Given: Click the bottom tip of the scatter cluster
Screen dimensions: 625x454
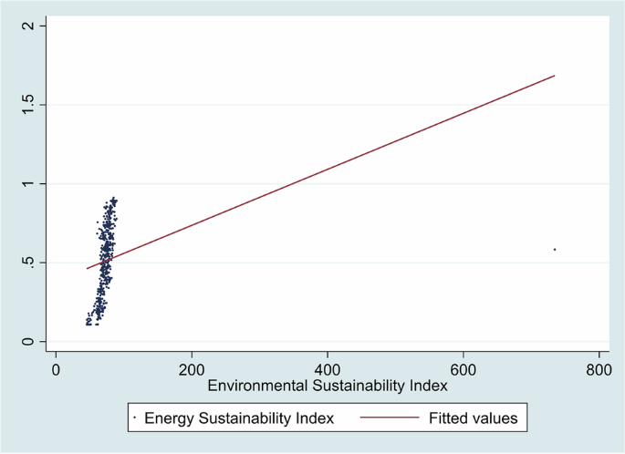Looking at the screenshot, I should coord(89,323).
